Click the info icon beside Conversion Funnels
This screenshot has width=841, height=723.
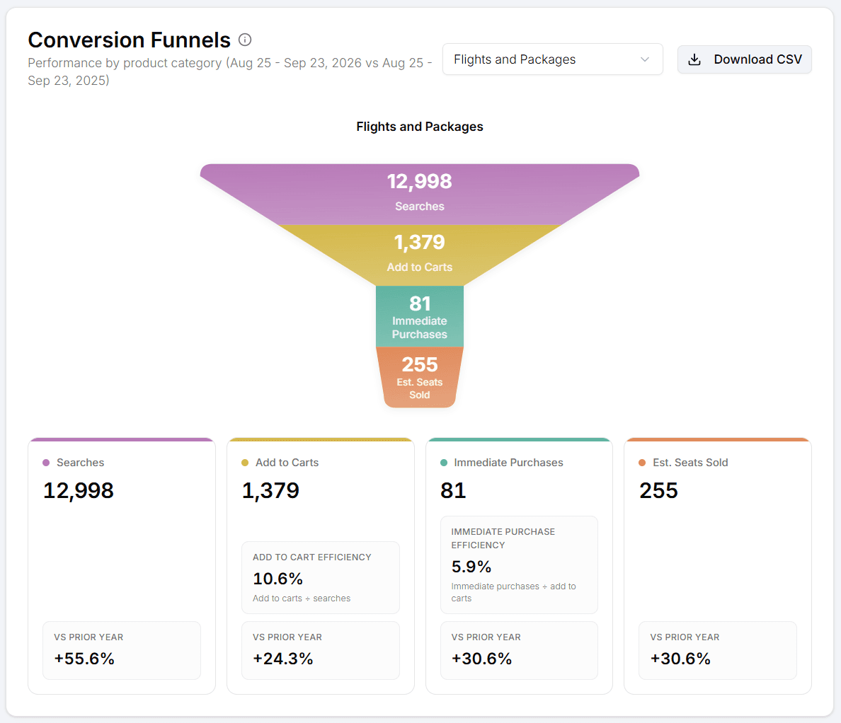pos(244,40)
